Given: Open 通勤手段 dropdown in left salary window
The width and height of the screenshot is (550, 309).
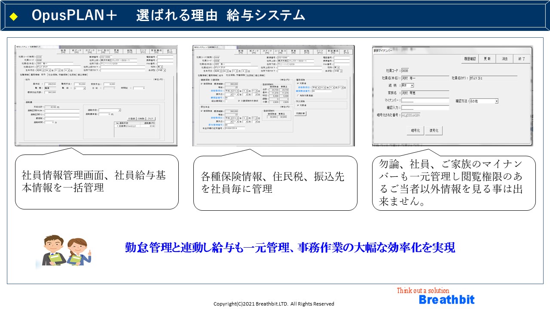Looking at the screenshot, I should (x=110, y=110).
